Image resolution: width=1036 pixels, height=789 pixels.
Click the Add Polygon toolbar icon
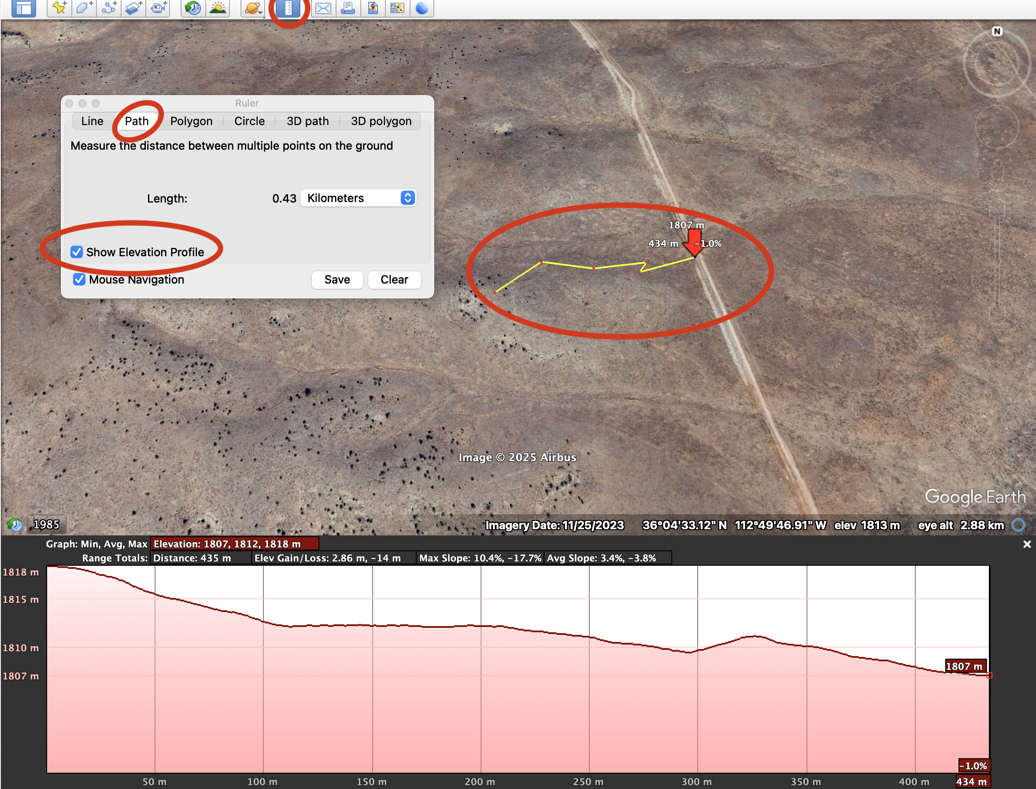[x=84, y=7]
